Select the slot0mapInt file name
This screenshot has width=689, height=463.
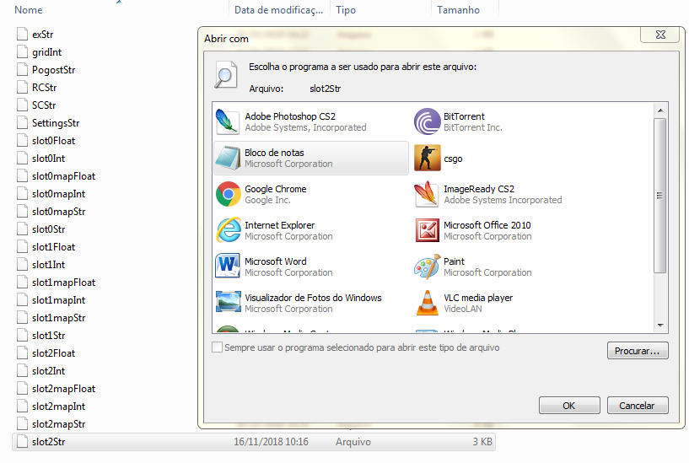point(58,194)
